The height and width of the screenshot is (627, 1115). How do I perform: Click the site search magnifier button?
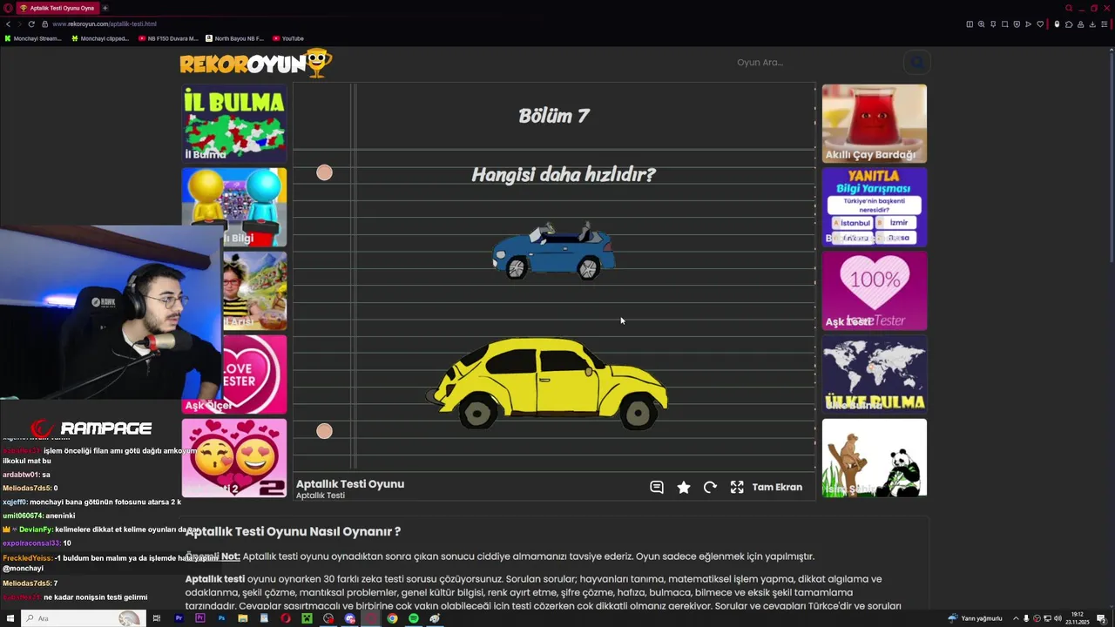click(917, 62)
